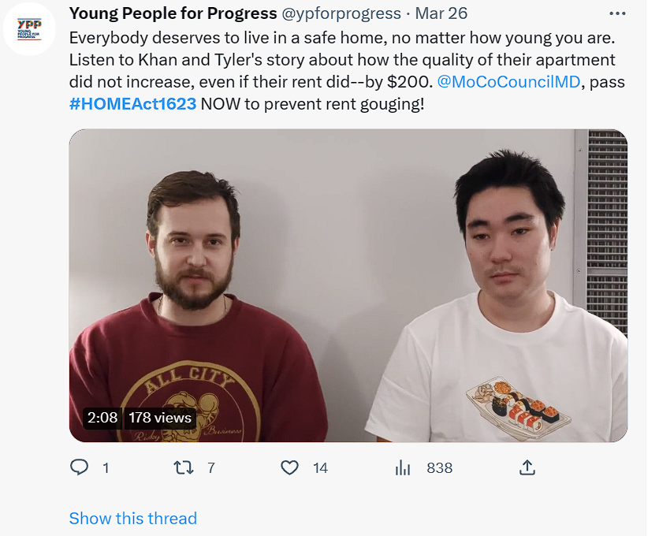
Task: Click the 838 view count
Action: click(x=439, y=467)
